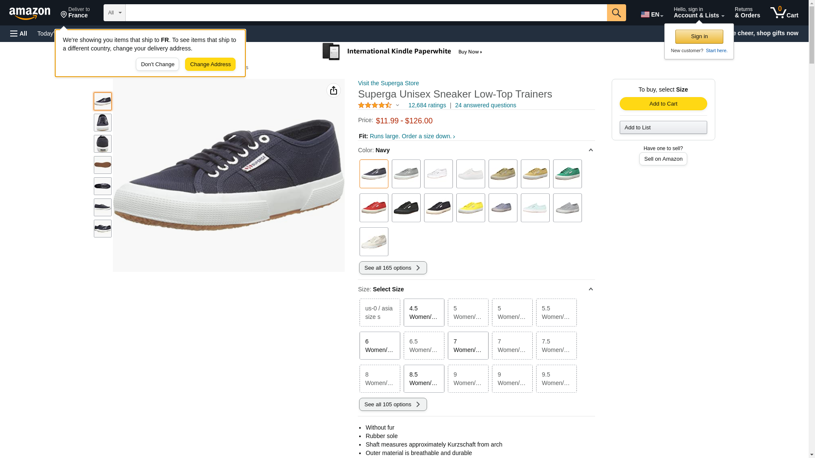Open Account & Lists menu
Viewport: 815px width, 458px height.
(x=699, y=13)
